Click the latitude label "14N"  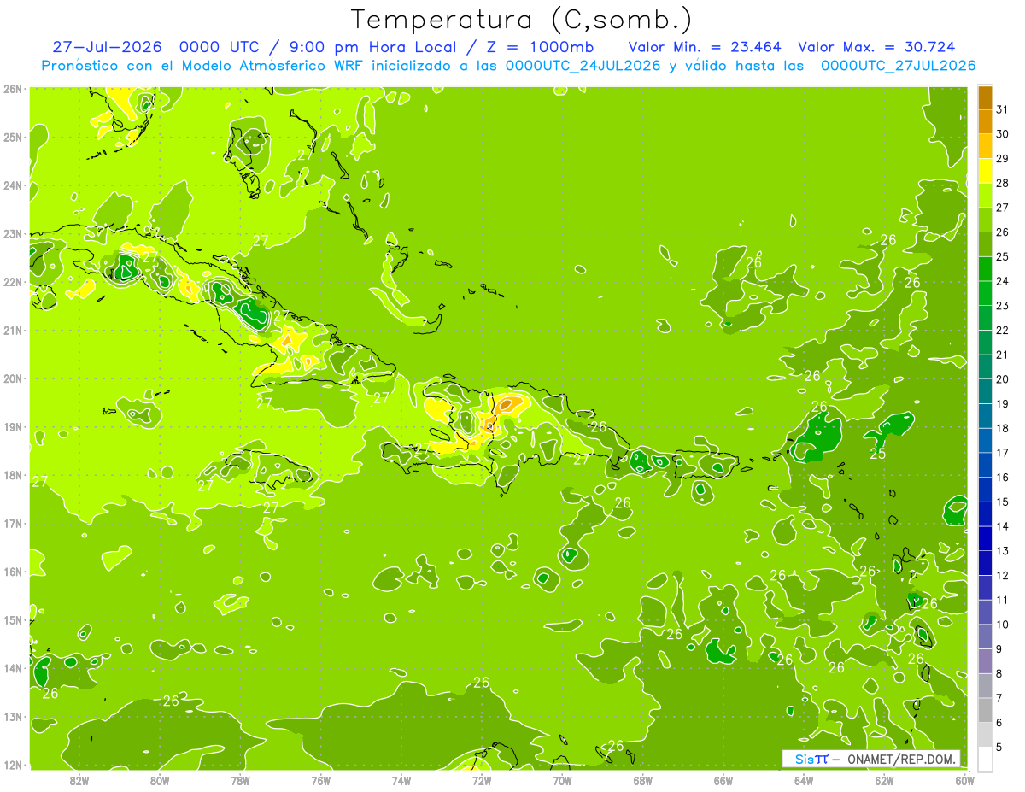(x=13, y=668)
